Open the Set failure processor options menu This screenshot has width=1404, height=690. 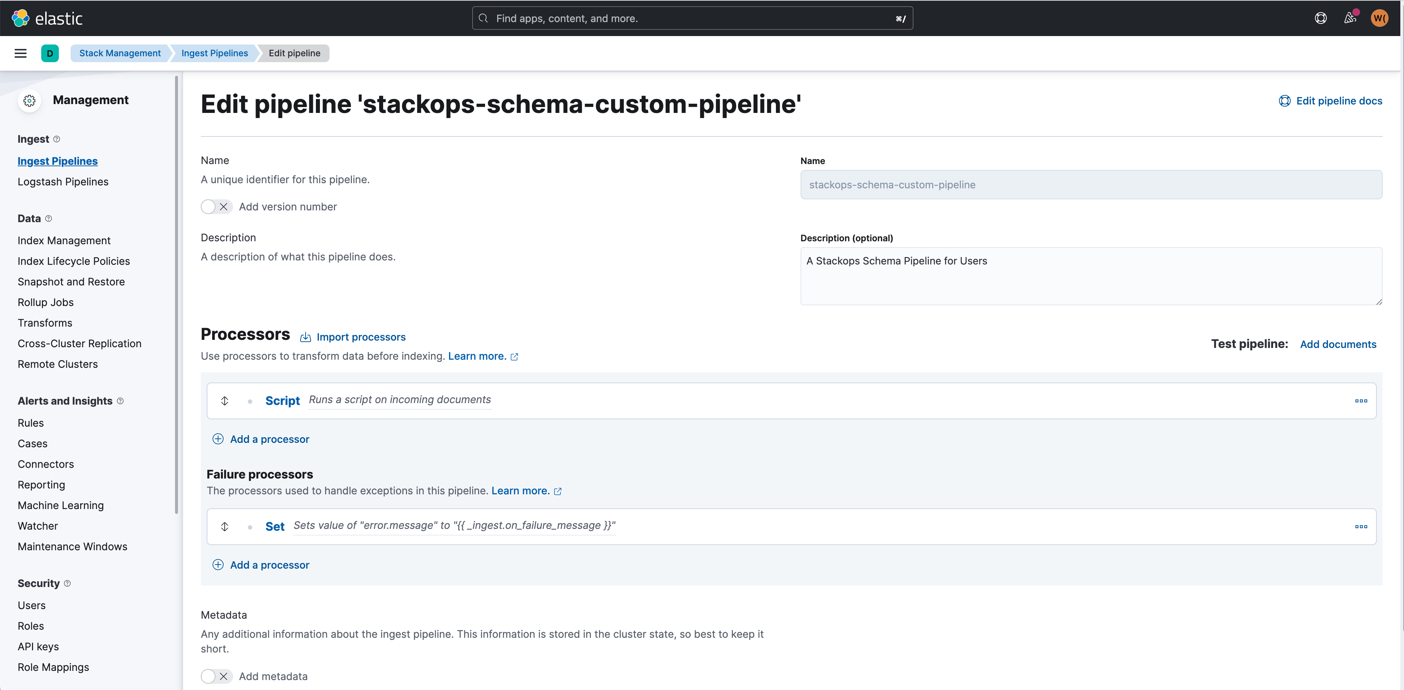(1361, 526)
